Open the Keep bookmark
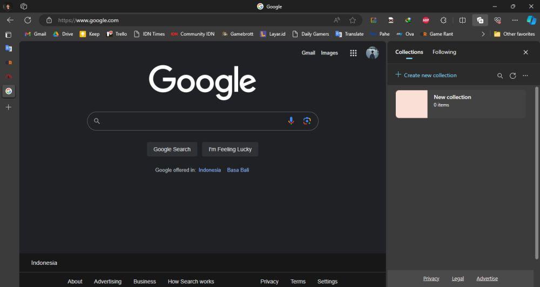540x287 pixels. point(90,34)
